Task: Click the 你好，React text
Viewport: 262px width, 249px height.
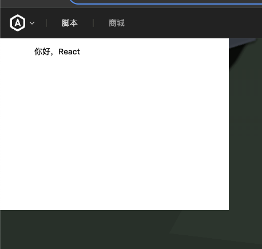Action: 57,52
